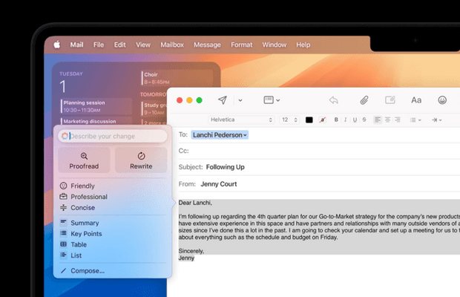
Task: Open the Helvetica font dropdown
Action: (241, 120)
